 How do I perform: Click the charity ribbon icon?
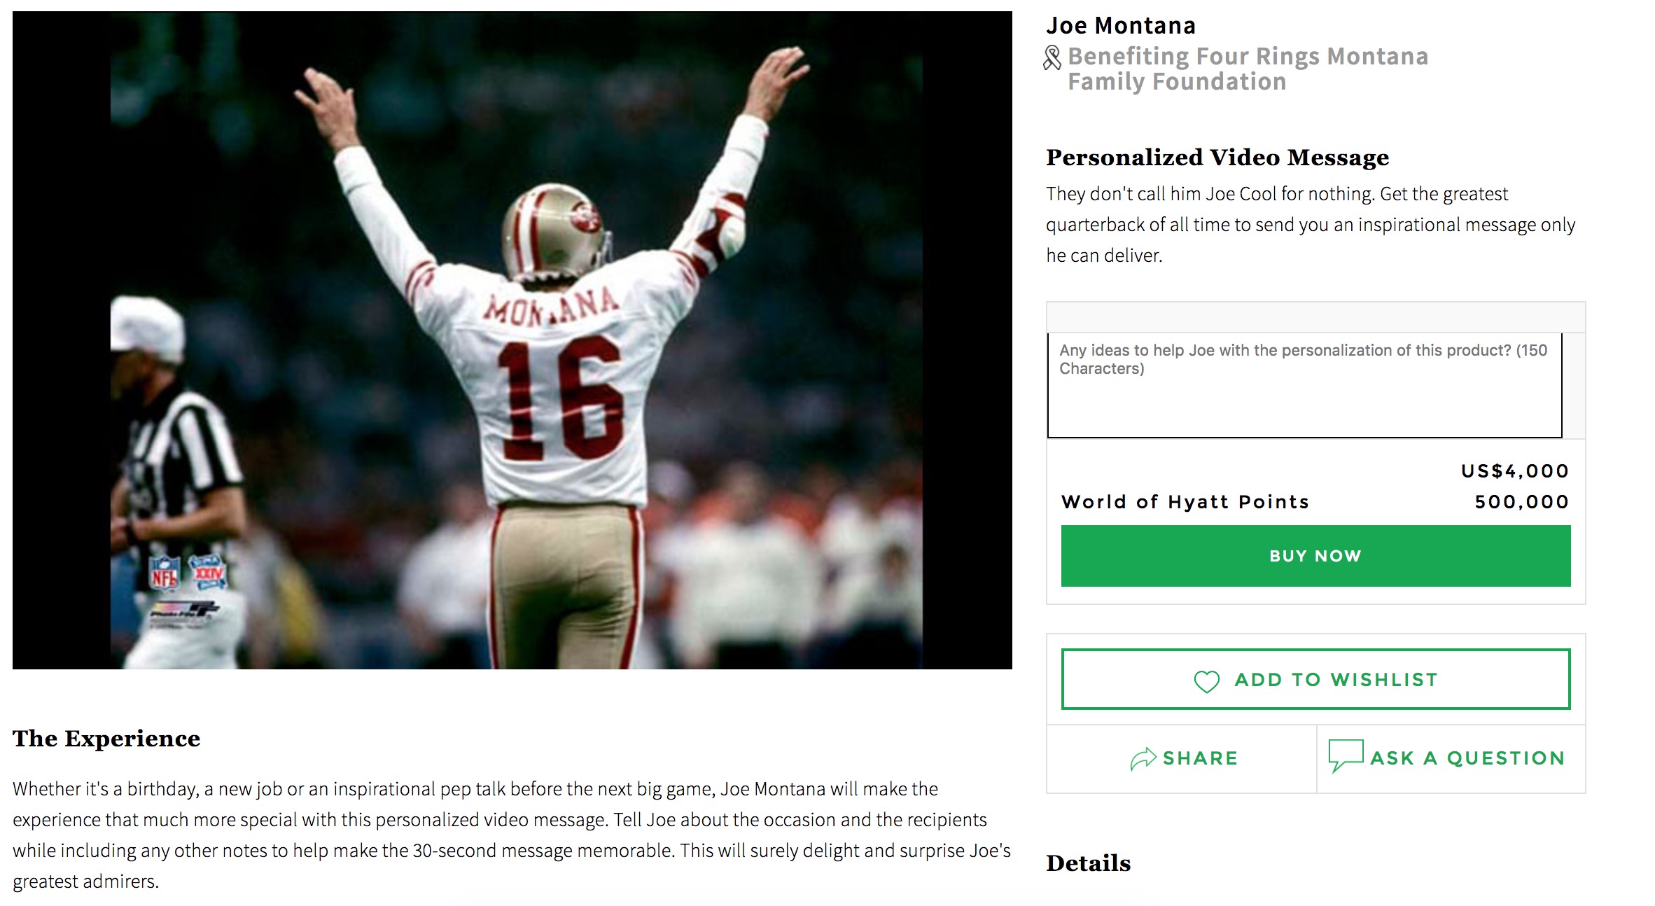[x=1052, y=57]
